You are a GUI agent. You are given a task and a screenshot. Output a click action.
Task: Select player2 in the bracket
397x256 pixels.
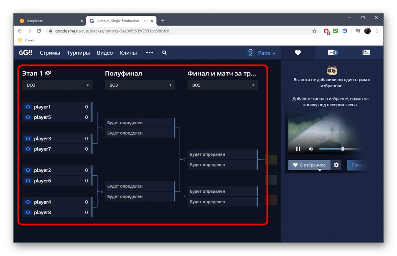click(x=57, y=171)
